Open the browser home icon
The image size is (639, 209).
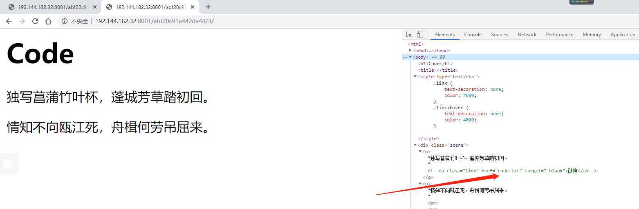(48, 21)
